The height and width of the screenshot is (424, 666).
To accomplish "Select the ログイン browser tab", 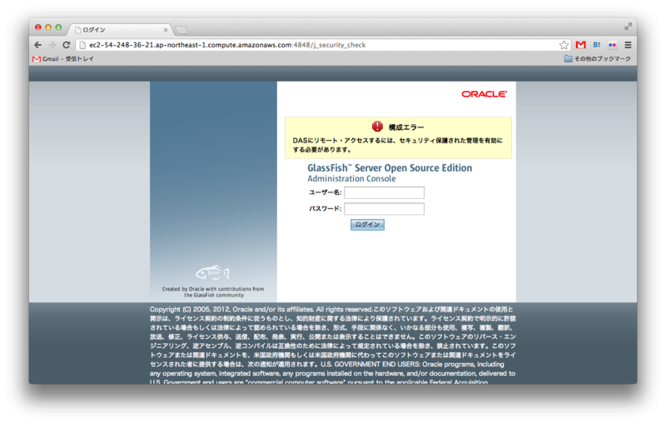I will pyautogui.click(x=120, y=30).
